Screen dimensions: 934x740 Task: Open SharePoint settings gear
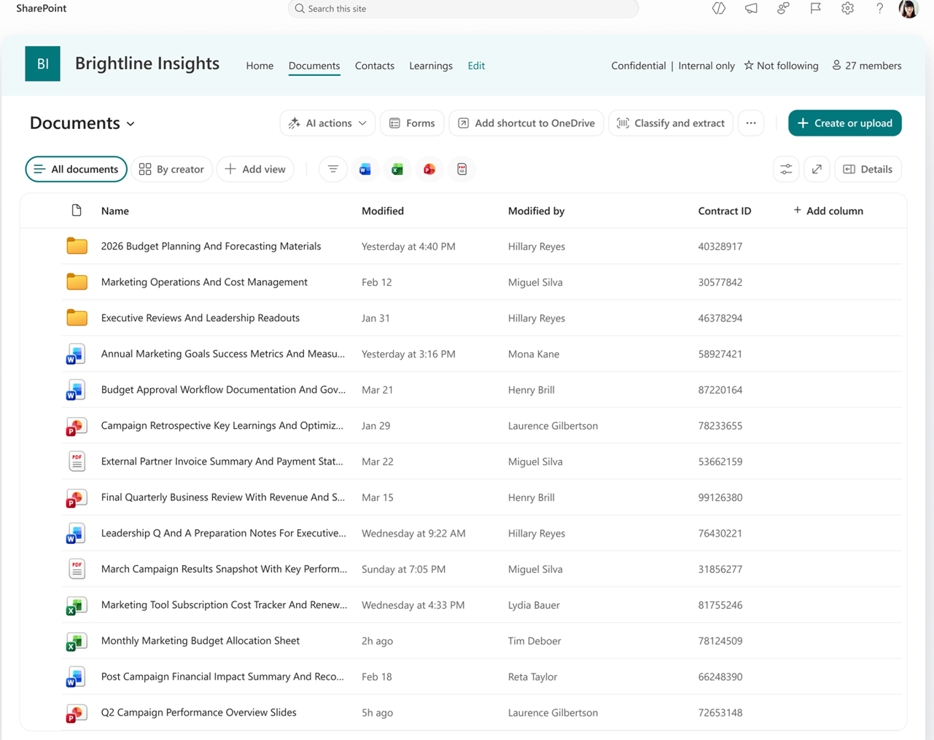point(847,9)
